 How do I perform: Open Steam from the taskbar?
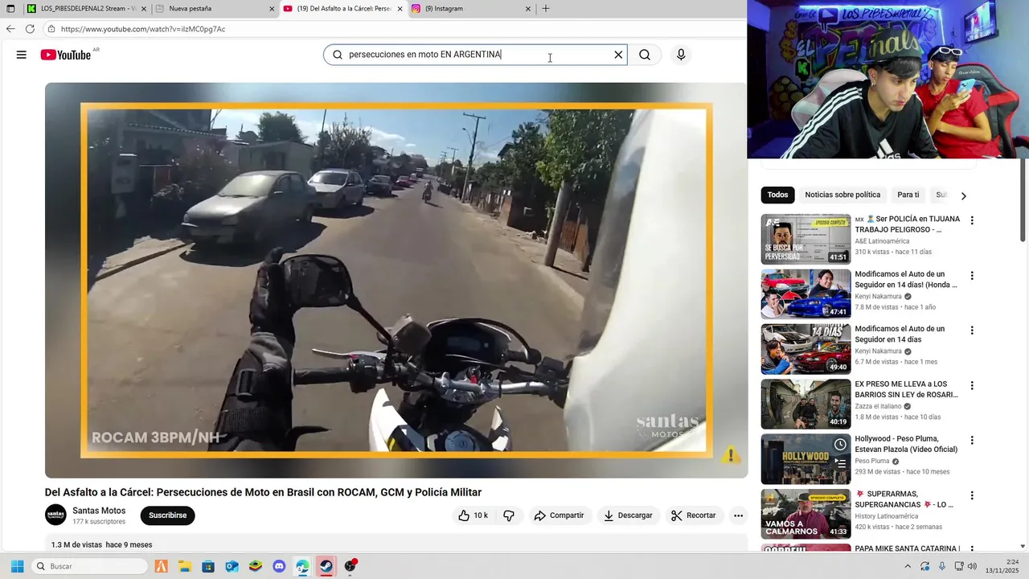[x=326, y=566]
